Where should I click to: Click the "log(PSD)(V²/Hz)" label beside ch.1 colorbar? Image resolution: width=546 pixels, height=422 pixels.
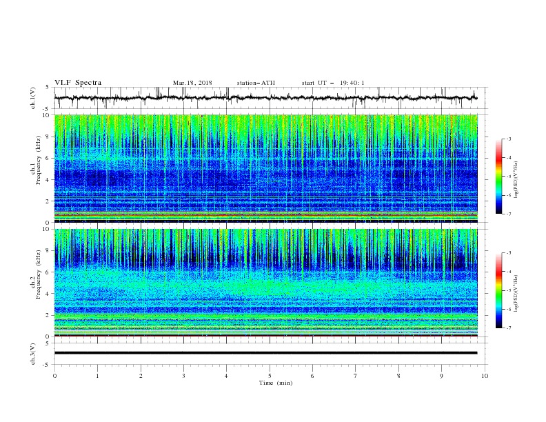coord(516,180)
